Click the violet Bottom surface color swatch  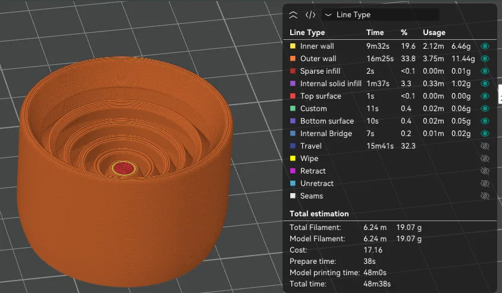click(x=293, y=121)
